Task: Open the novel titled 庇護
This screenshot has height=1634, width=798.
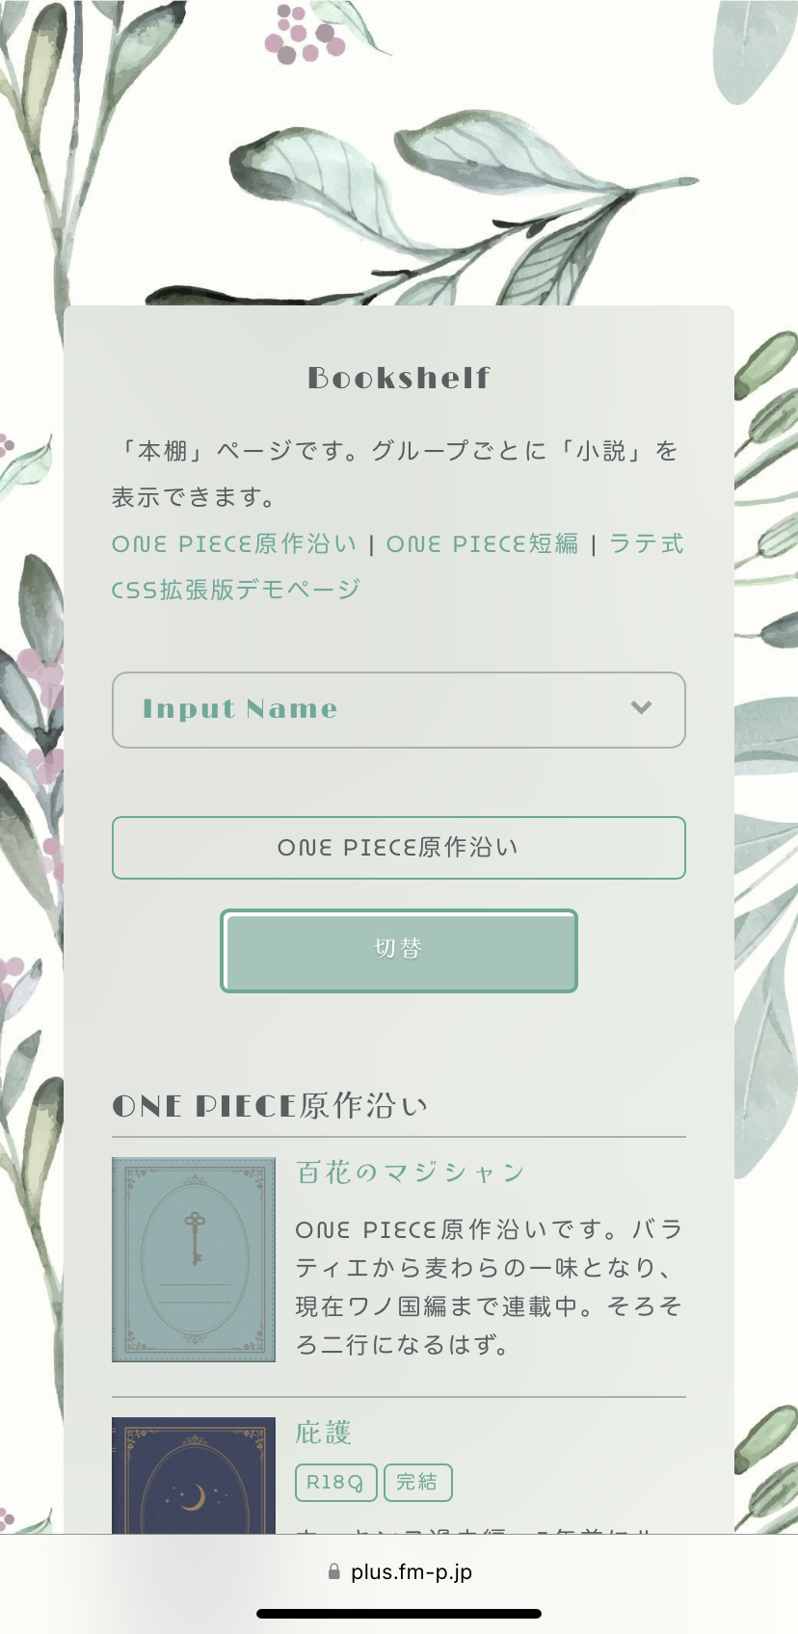Action: [x=324, y=1433]
